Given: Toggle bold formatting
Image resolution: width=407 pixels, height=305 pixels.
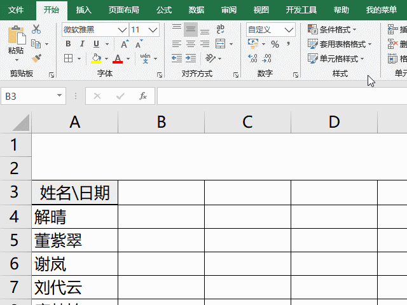Looking at the screenshot, I should coord(68,44).
